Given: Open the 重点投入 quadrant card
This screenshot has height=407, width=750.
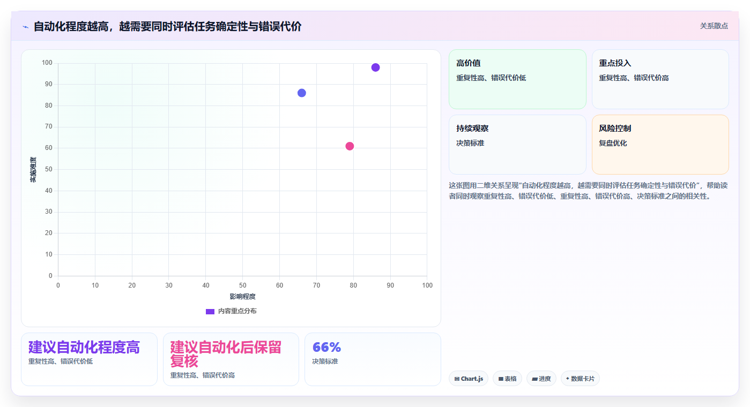Looking at the screenshot, I should coord(660,79).
